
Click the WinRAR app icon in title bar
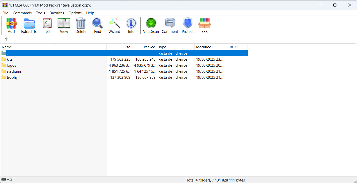pos(5,5)
